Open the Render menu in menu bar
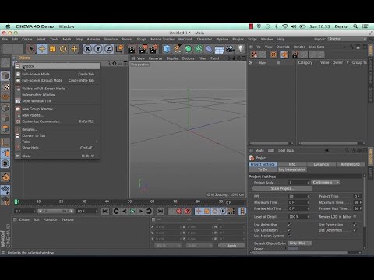This screenshot has height=280, width=374. 127,39
